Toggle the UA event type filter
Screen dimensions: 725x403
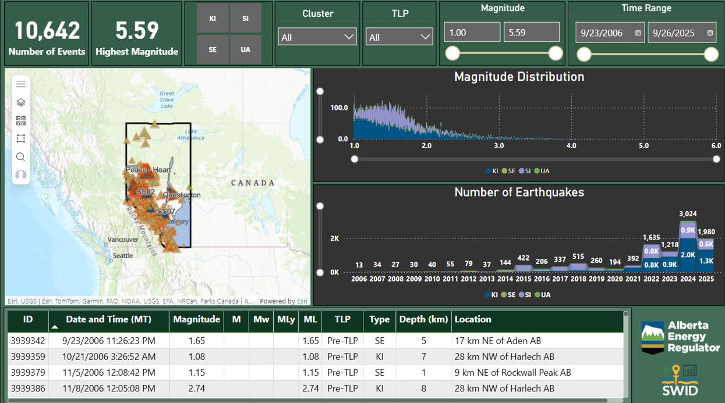245,49
